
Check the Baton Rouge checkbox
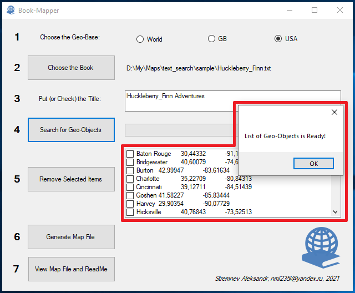click(x=130, y=154)
